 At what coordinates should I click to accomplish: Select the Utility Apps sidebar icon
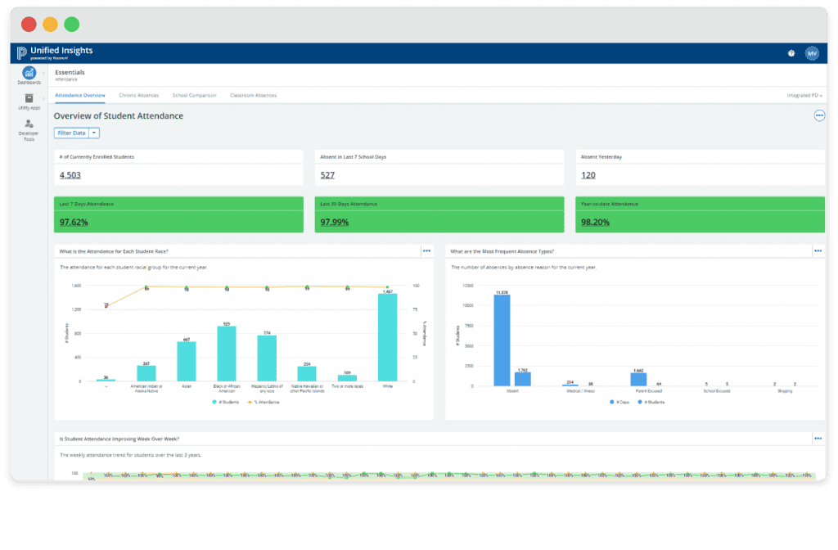[x=29, y=100]
